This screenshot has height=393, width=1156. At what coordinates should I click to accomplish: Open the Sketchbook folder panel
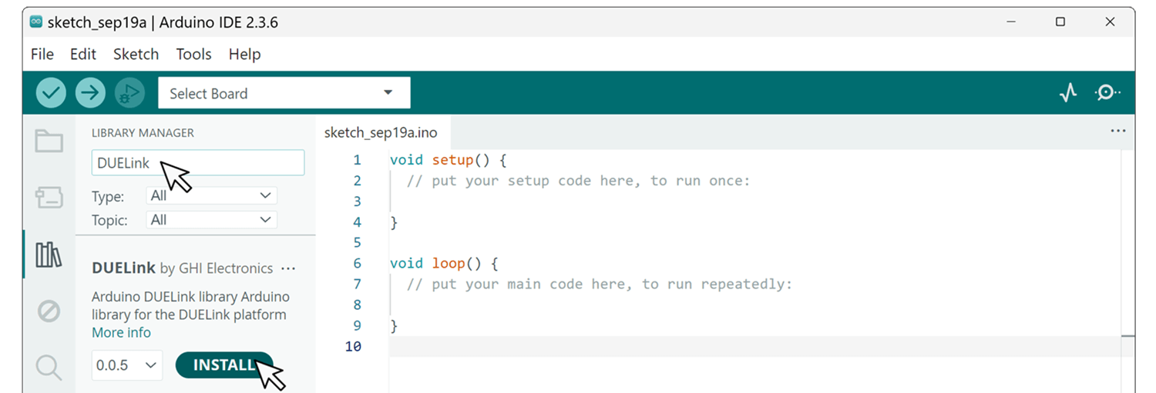click(49, 142)
